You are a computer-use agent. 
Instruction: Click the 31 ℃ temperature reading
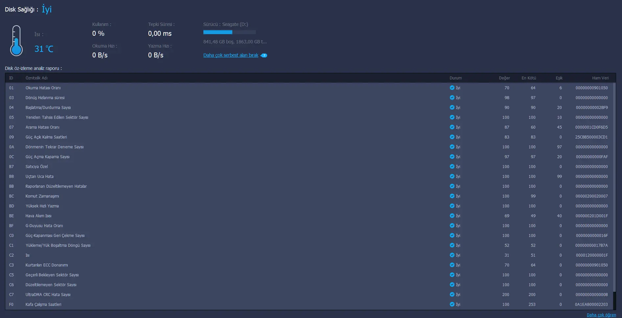click(x=44, y=49)
